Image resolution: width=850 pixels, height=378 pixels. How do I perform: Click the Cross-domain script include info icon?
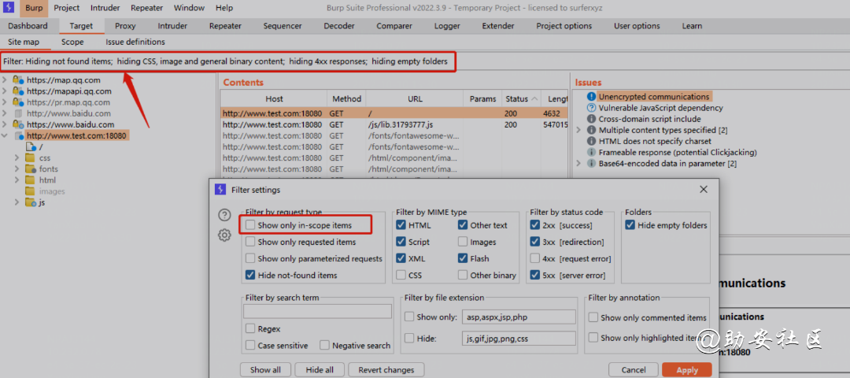tap(591, 119)
